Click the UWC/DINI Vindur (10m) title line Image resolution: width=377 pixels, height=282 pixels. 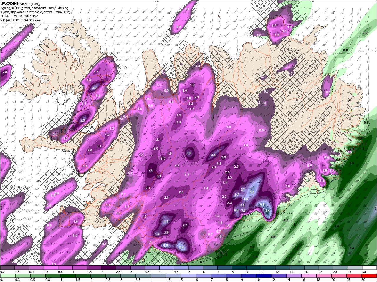[20, 4]
